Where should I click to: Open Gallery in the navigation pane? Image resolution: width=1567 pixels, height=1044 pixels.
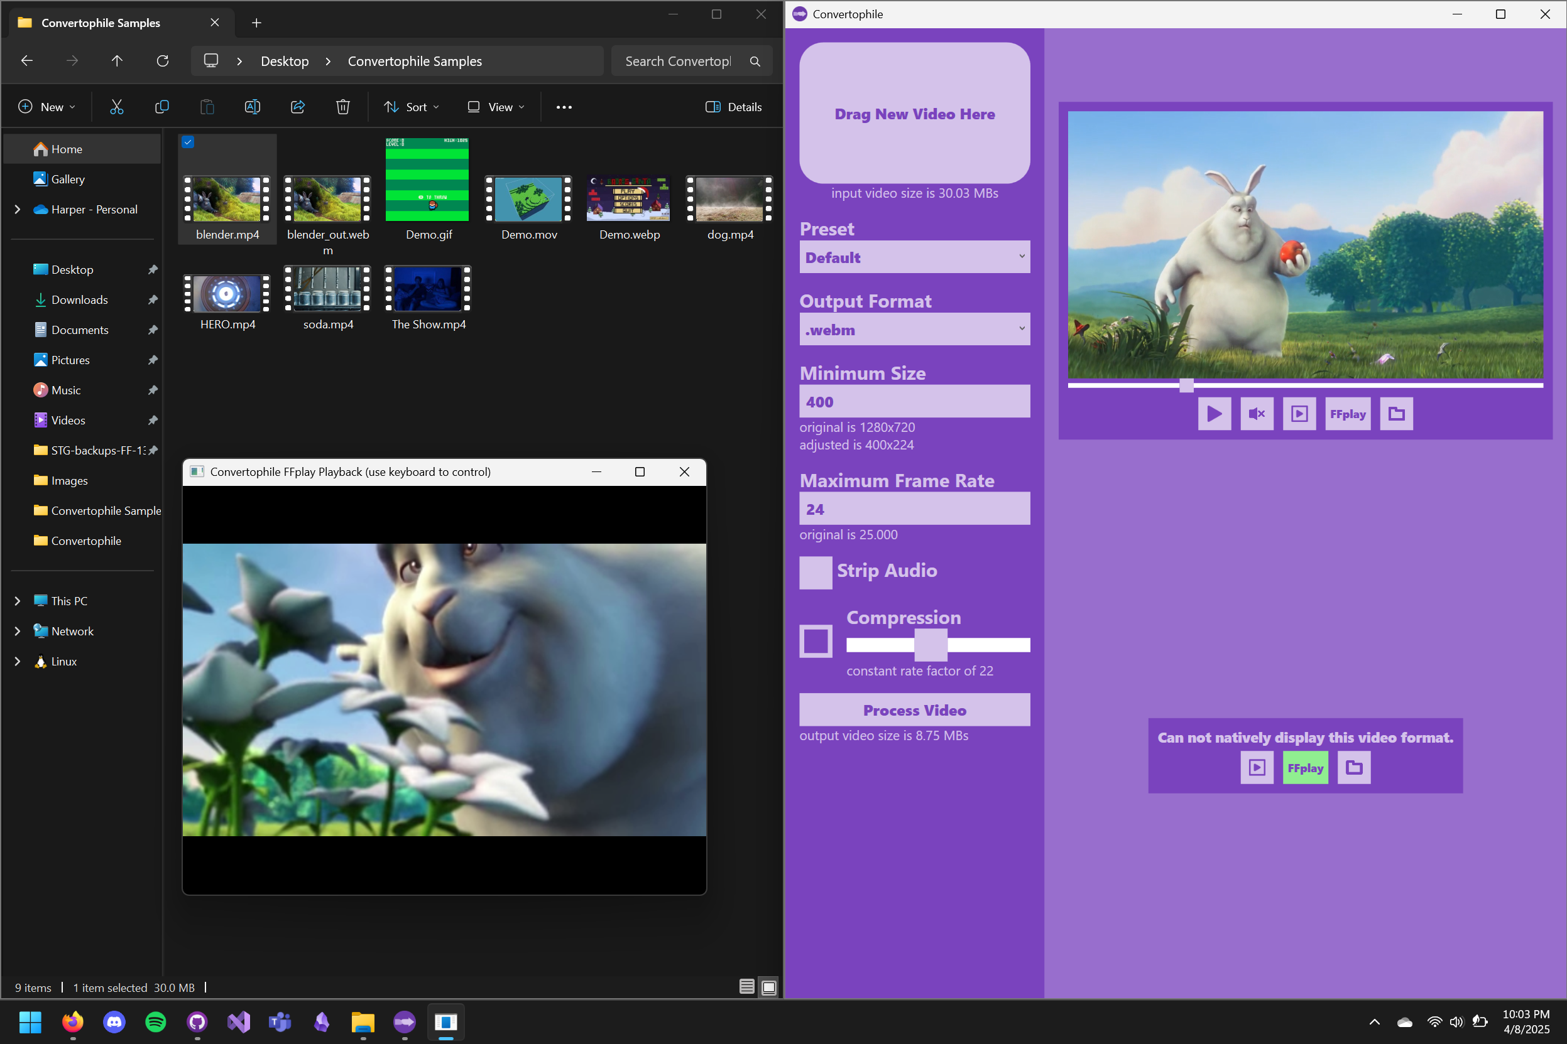pos(82,179)
